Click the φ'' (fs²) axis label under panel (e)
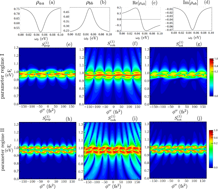The height and width of the screenshot is (189, 218). coord(47,111)
